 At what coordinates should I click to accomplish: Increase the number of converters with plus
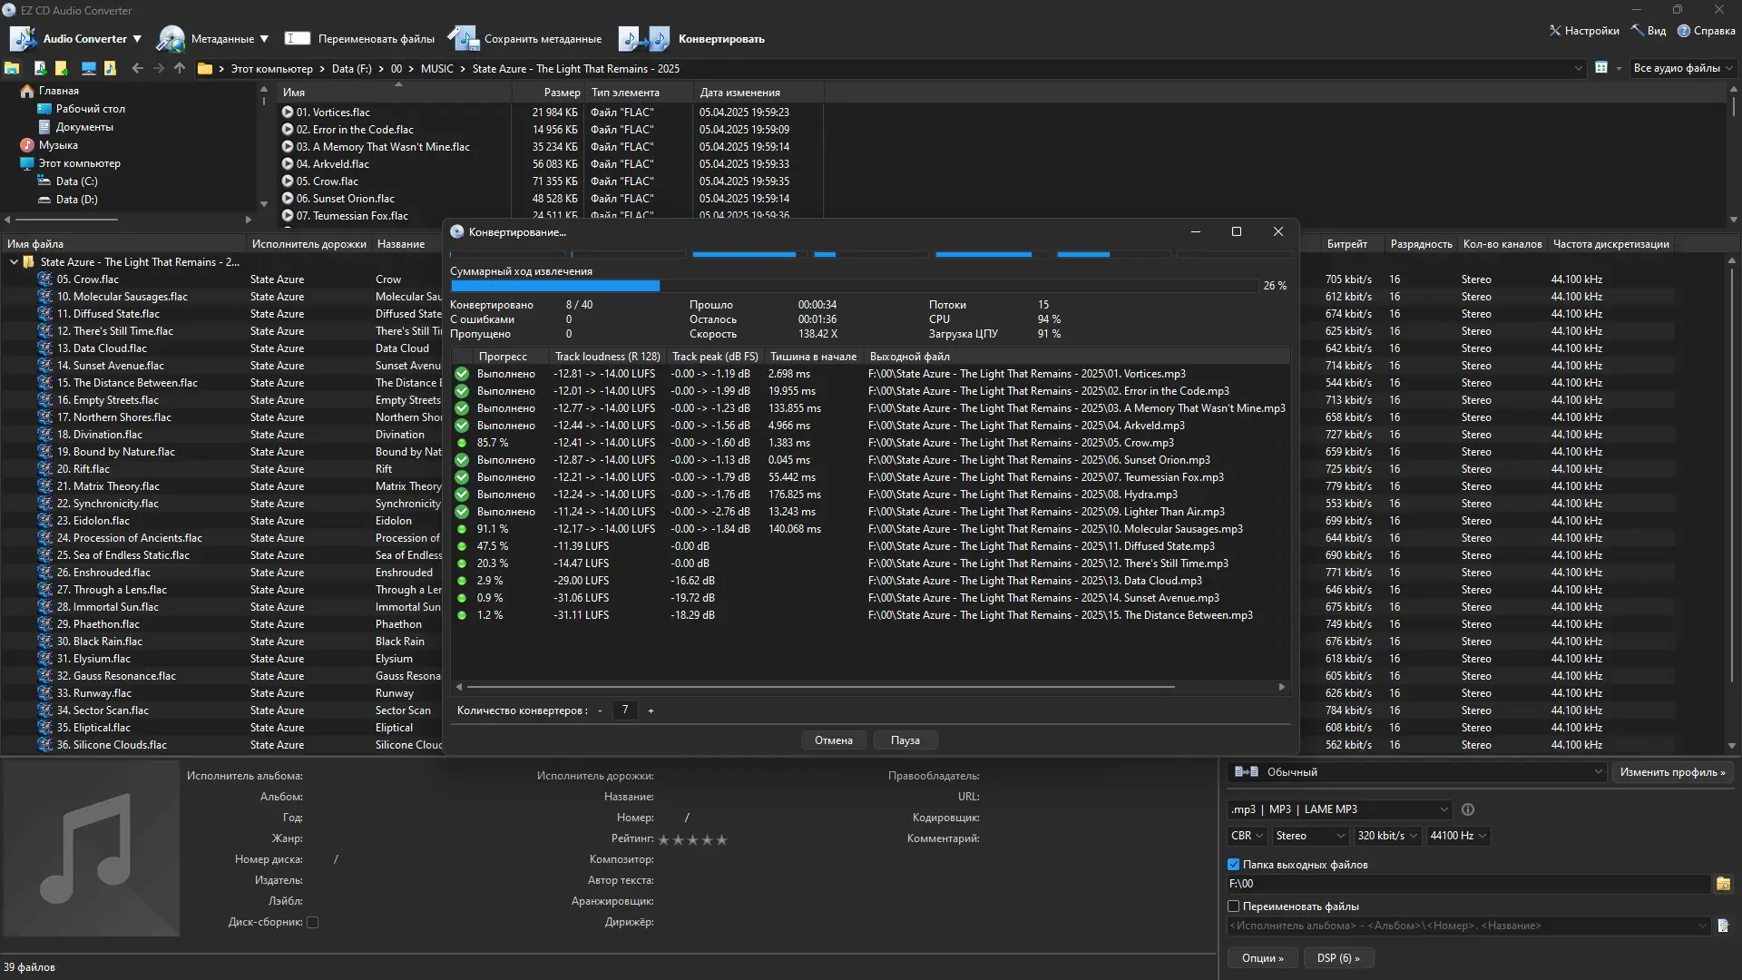coord(651,710)
